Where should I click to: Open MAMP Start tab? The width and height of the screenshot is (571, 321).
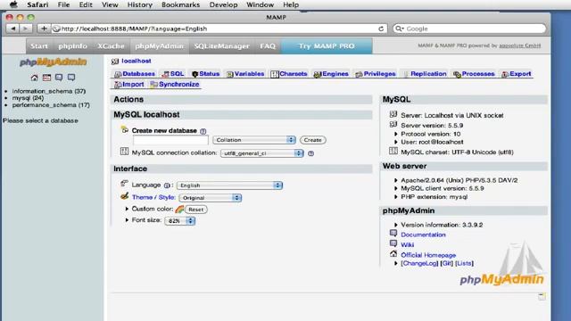[x=39, y=46]
